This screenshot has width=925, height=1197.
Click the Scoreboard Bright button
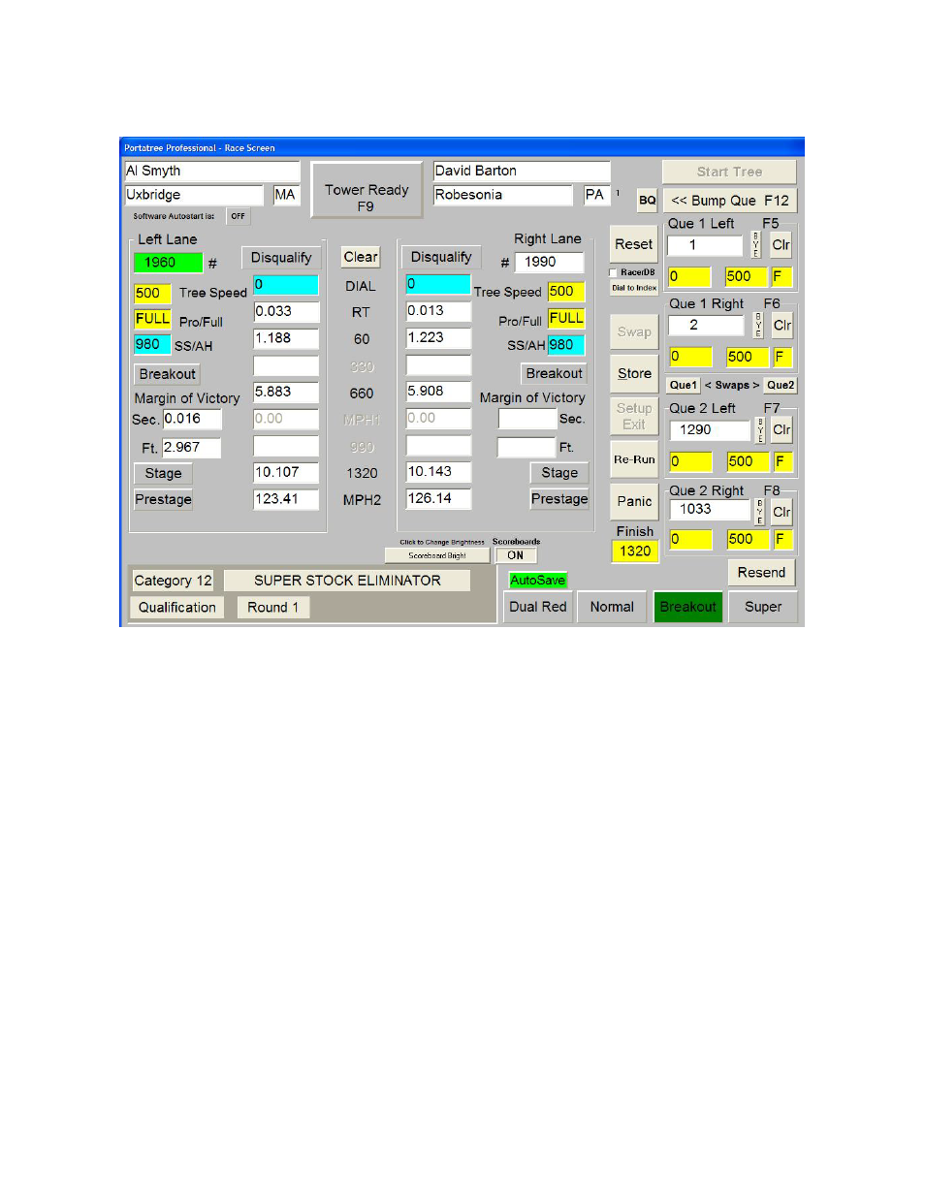coord(437,555)
